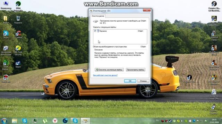Open the Корзина recycle bin desktop icon
The image size is (222, 124).
[x=18, y=20]
